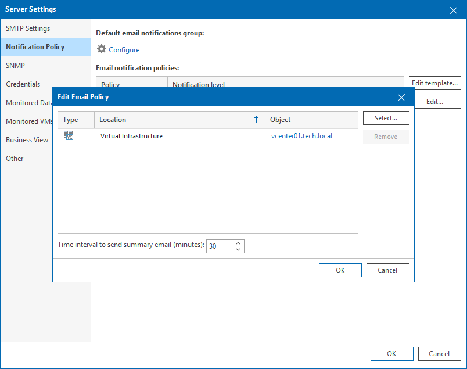Screen dimensions: 467x369
Task: Close the Edit Email Policy dialog
Action: (401, 97)
